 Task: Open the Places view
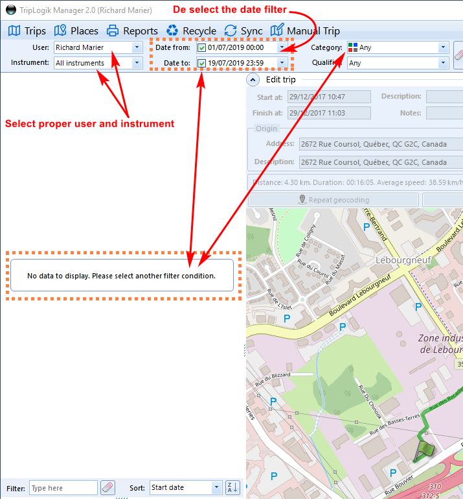tap(76, 31)
